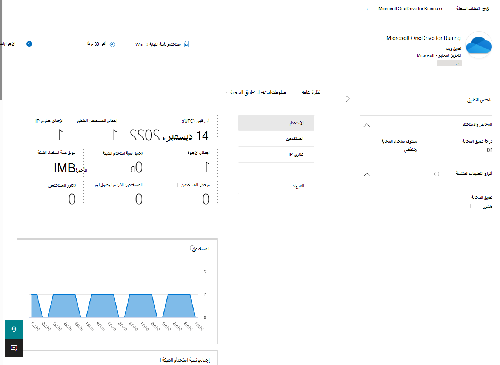Open the Win10 endpoint users report selector
Viewport: 500px width, 365px height.
point(162,44)
